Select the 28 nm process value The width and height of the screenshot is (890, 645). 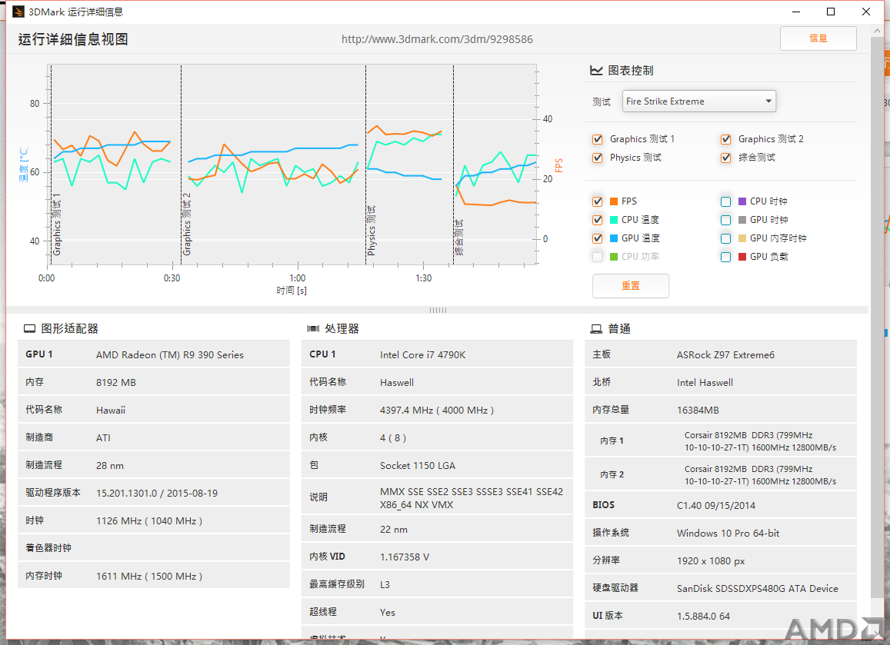(x=109, y=466)
